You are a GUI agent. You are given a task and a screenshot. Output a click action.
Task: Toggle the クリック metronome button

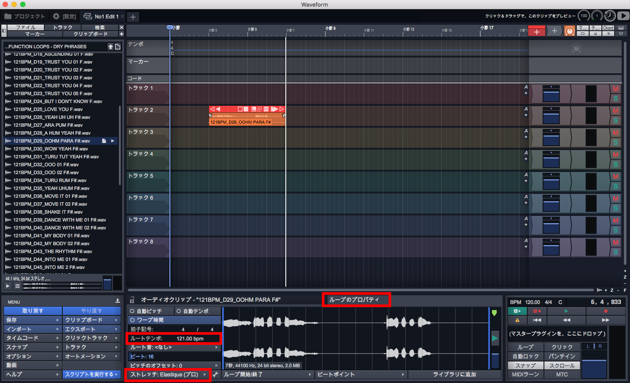(x=562, y=347)
